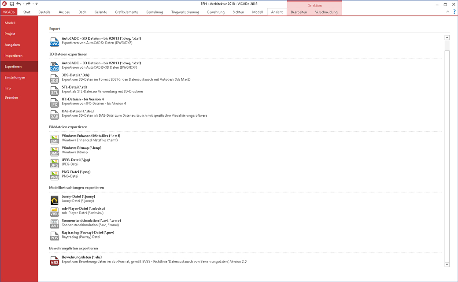Screen dimensions: 458x282
Task: Click the 'Bilddateien exportieren' heading
Action: pyautogui.click(x=68, y=127)
